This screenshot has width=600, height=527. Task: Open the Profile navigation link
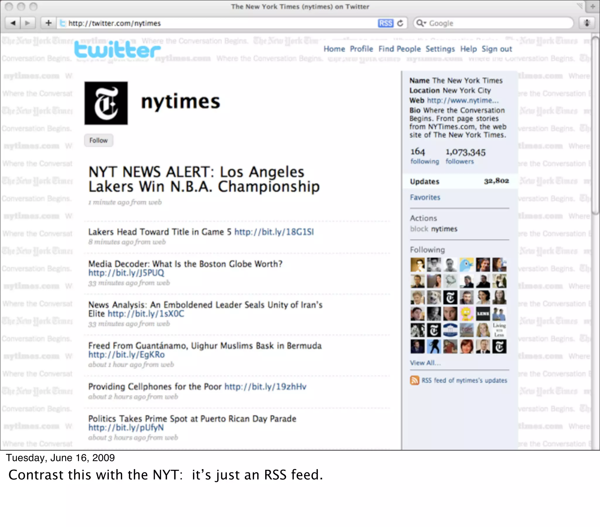[361, 49]
